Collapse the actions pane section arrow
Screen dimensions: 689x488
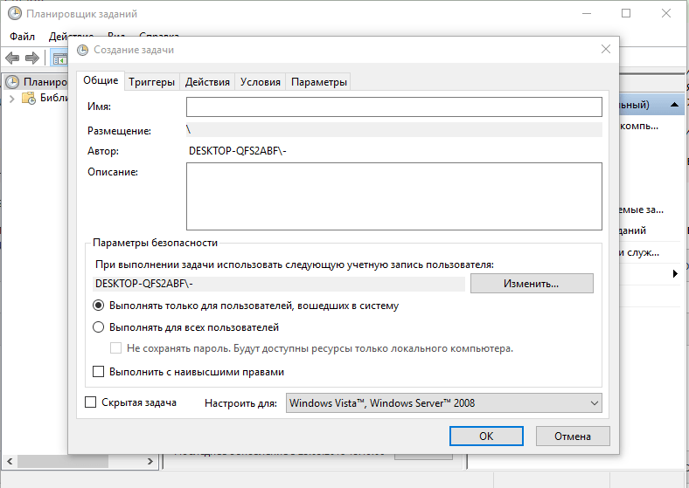click(x=674, y=105)
